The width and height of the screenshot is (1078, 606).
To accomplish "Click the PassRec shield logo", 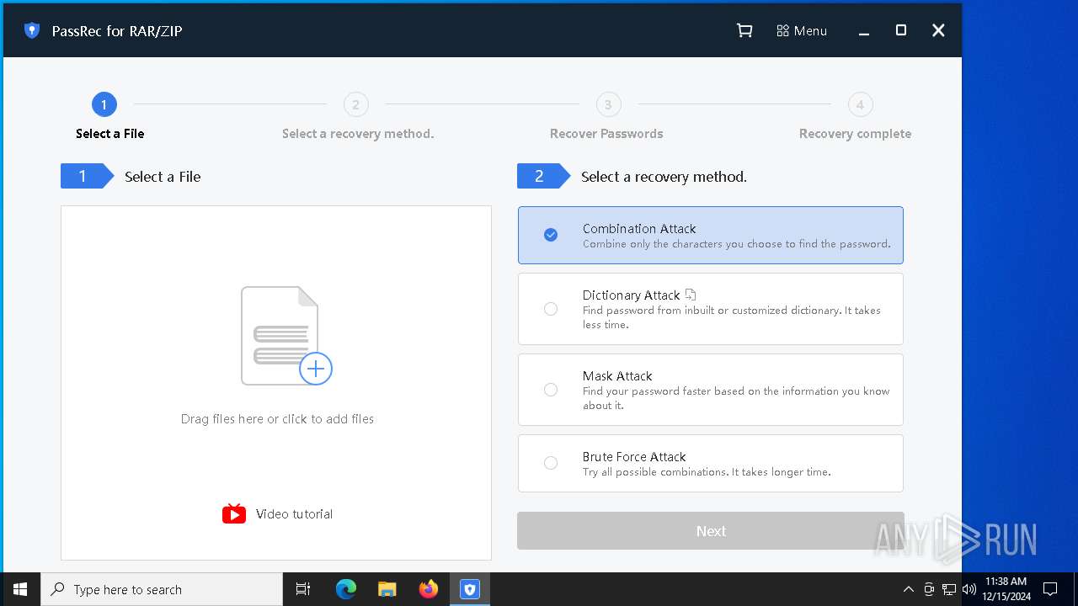I will 32,30.
